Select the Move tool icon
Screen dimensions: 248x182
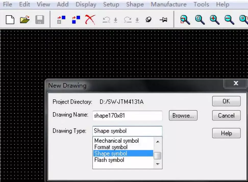tap(61, 20)
